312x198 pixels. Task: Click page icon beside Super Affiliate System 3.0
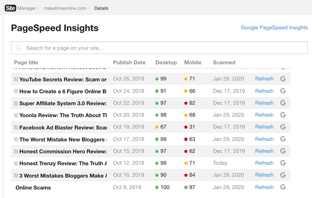click(16, 103)
